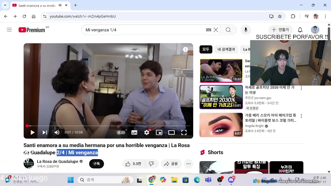Dislike the video
The image size is (331, 186).
[x=152, y=164]
